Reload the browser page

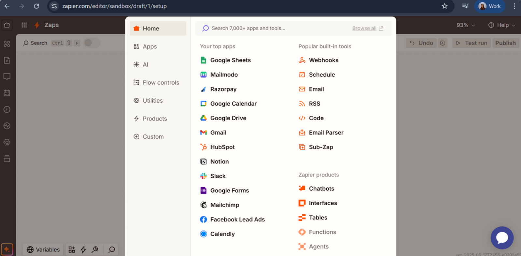click(36, 6)
